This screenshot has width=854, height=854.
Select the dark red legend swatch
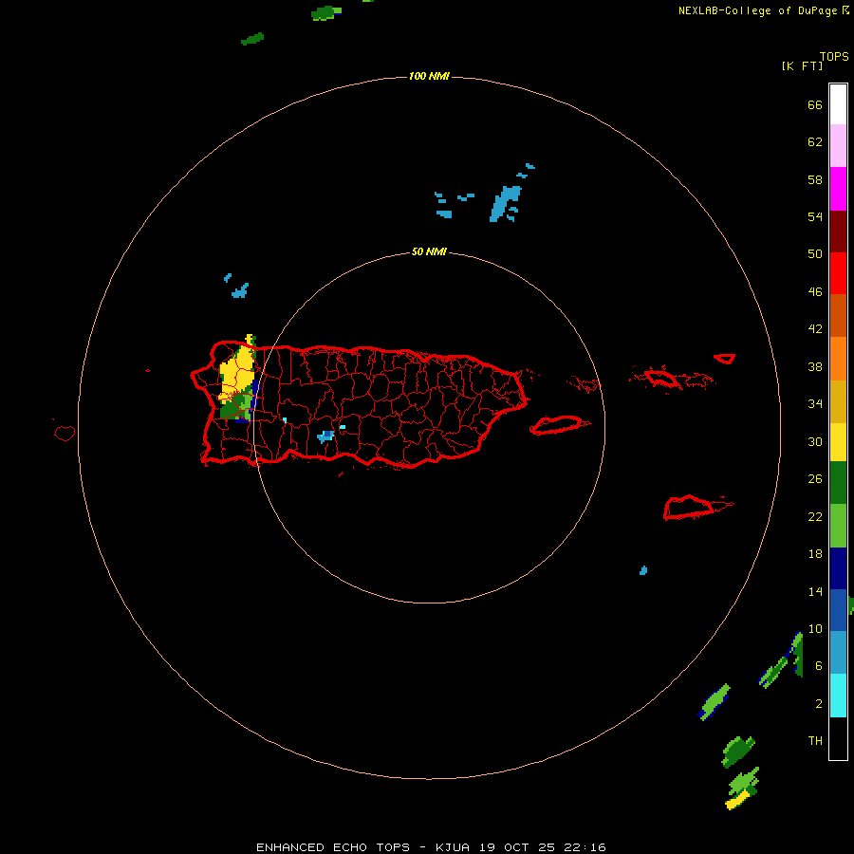tap(838, 231)
